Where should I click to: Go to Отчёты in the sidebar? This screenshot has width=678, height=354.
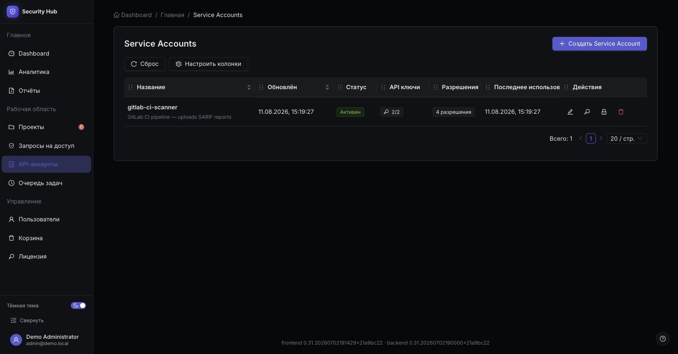pos(47,91)
